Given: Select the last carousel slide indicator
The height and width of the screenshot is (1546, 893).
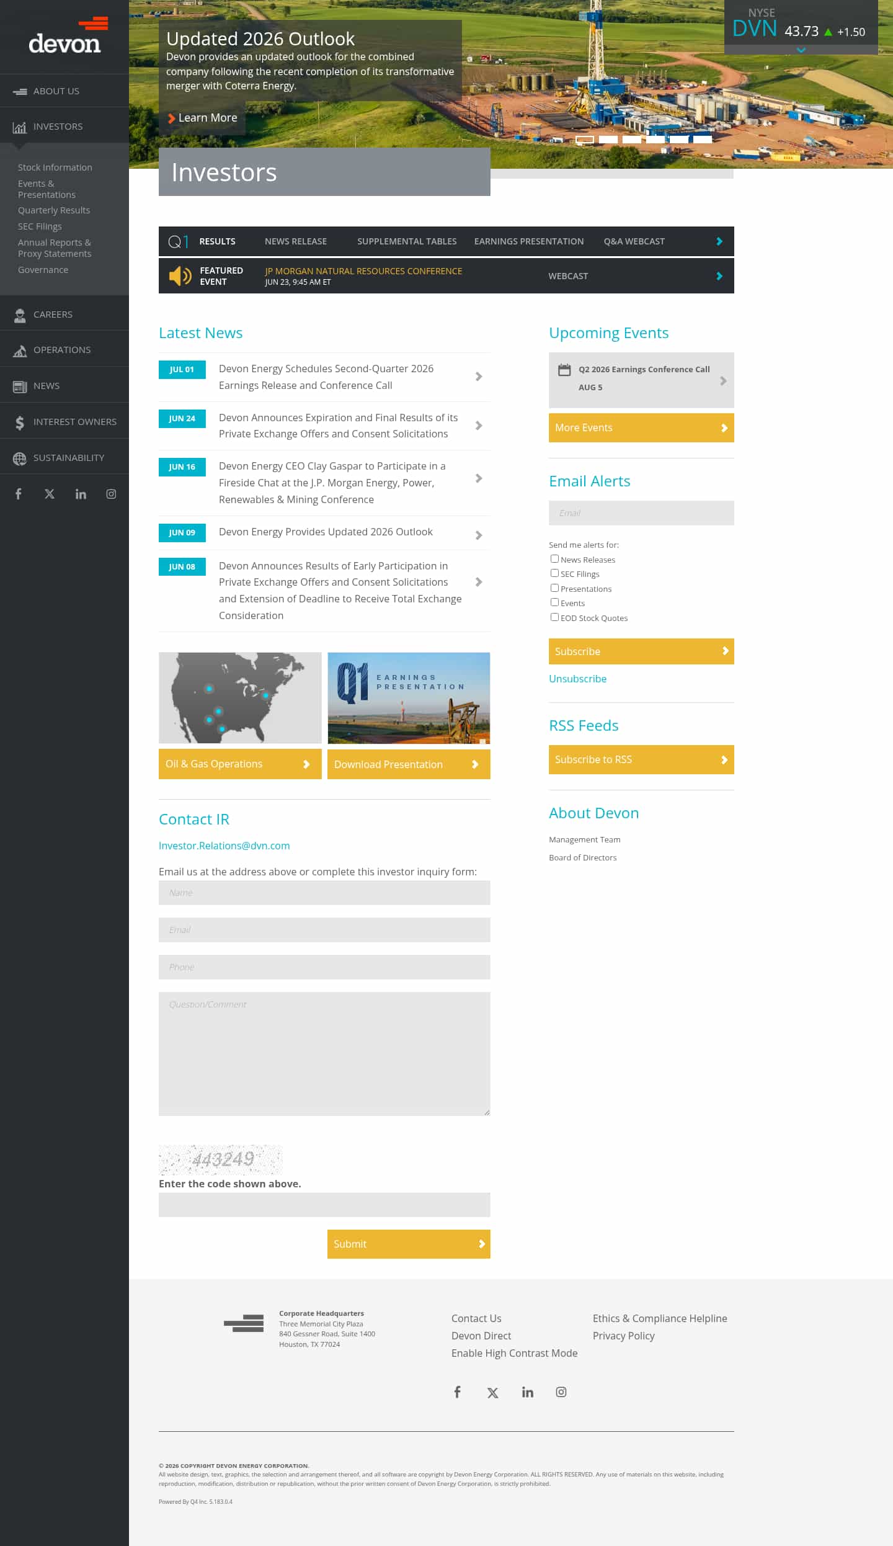Looking at the screenshot, I should tap(703, 140).
